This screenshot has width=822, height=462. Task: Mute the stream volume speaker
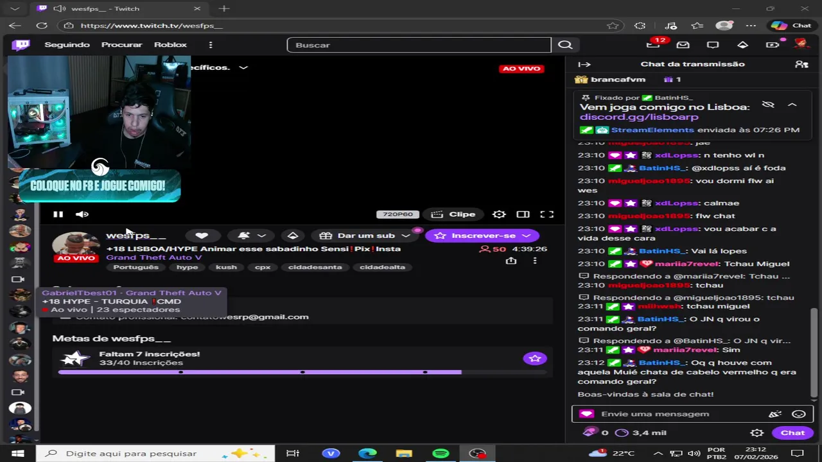[82, 214]
